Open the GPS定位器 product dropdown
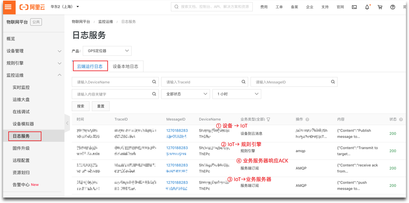Image resolution: width=409 pixels, height=203 pixels. coord(107,51)
